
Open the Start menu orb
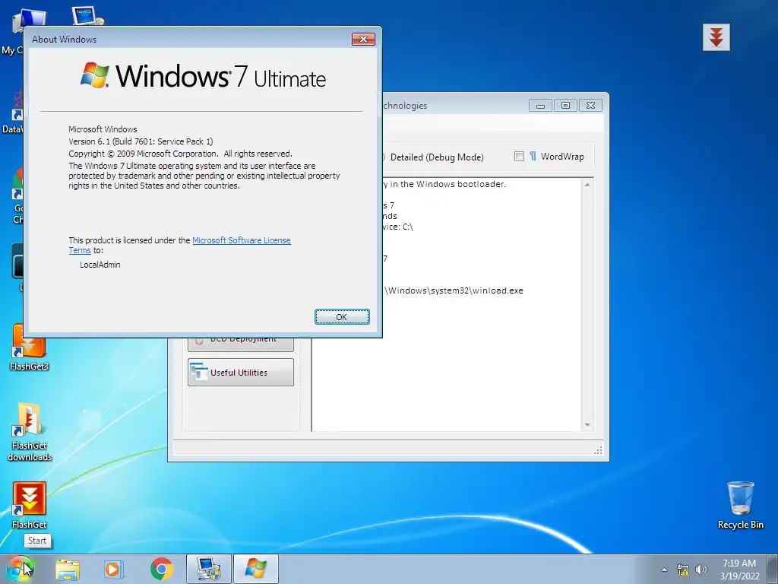tap(21, 569)
